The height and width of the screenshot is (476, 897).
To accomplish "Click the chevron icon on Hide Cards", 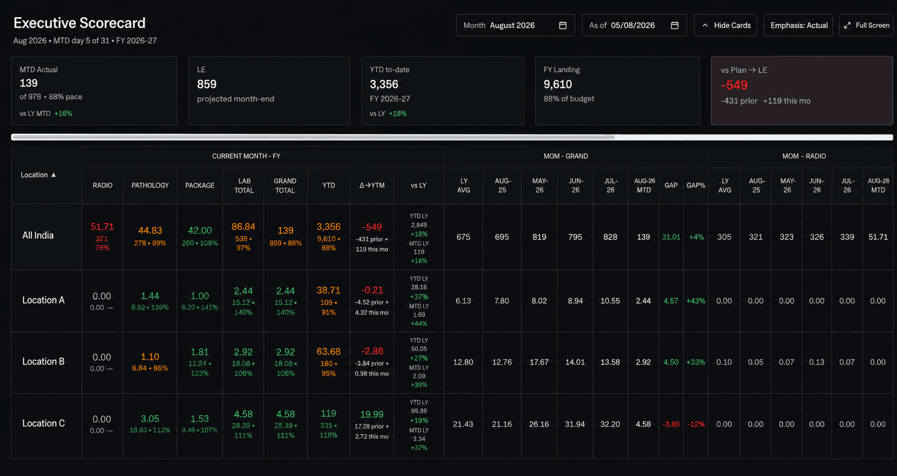I will (705, 26).
